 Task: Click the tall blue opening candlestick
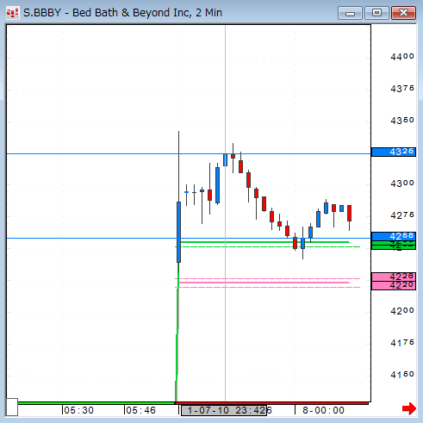[178, 232]
